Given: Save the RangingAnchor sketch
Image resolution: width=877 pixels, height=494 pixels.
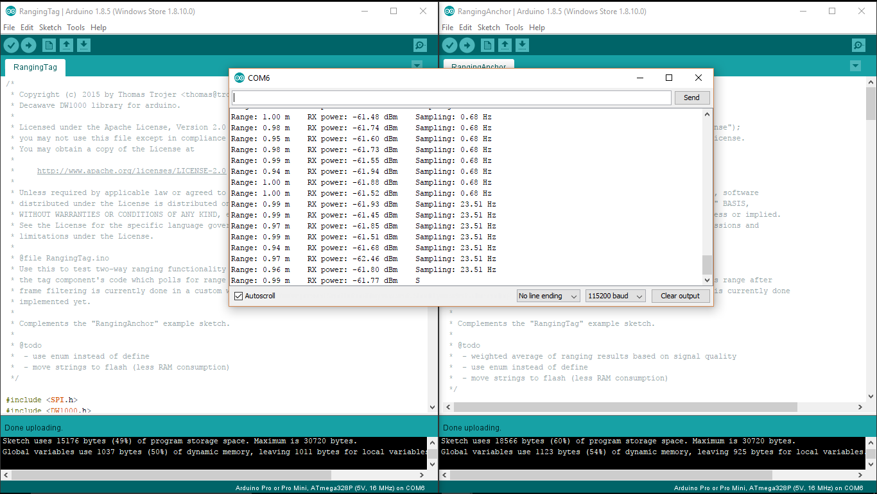Looking at the screenshot, I should (x=523, y=45).
